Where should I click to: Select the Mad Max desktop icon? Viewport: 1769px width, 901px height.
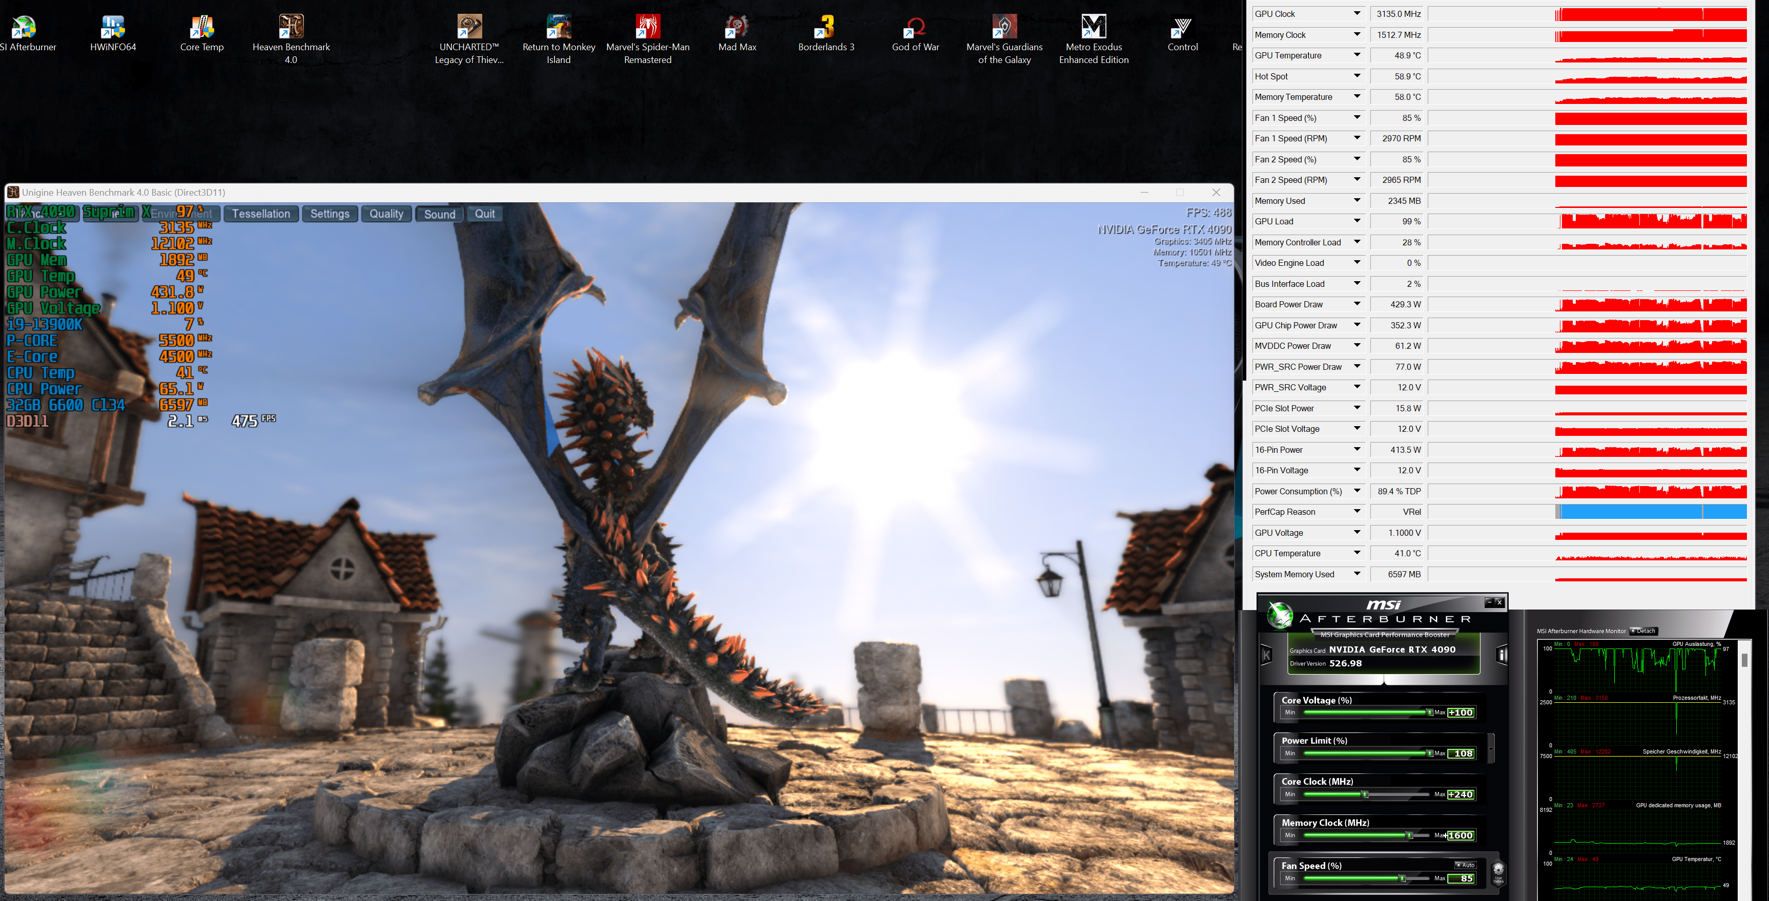tap(737, 33)
